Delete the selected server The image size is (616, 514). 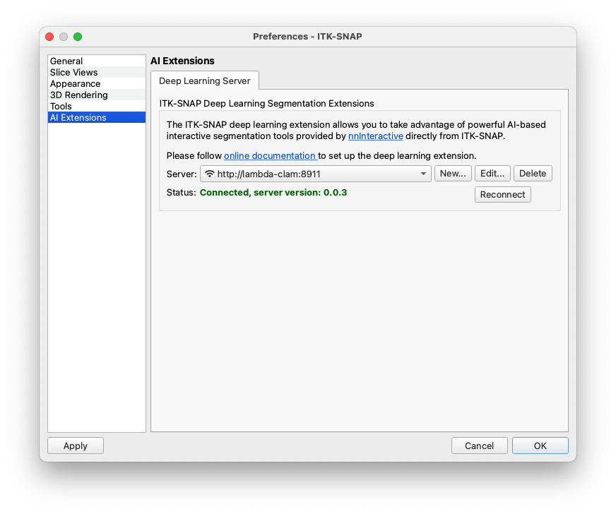(x=533, y=173)
